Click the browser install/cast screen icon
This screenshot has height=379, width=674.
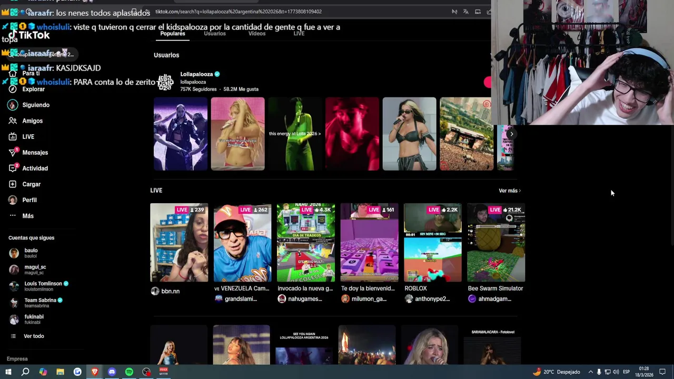tap(478, 12)
